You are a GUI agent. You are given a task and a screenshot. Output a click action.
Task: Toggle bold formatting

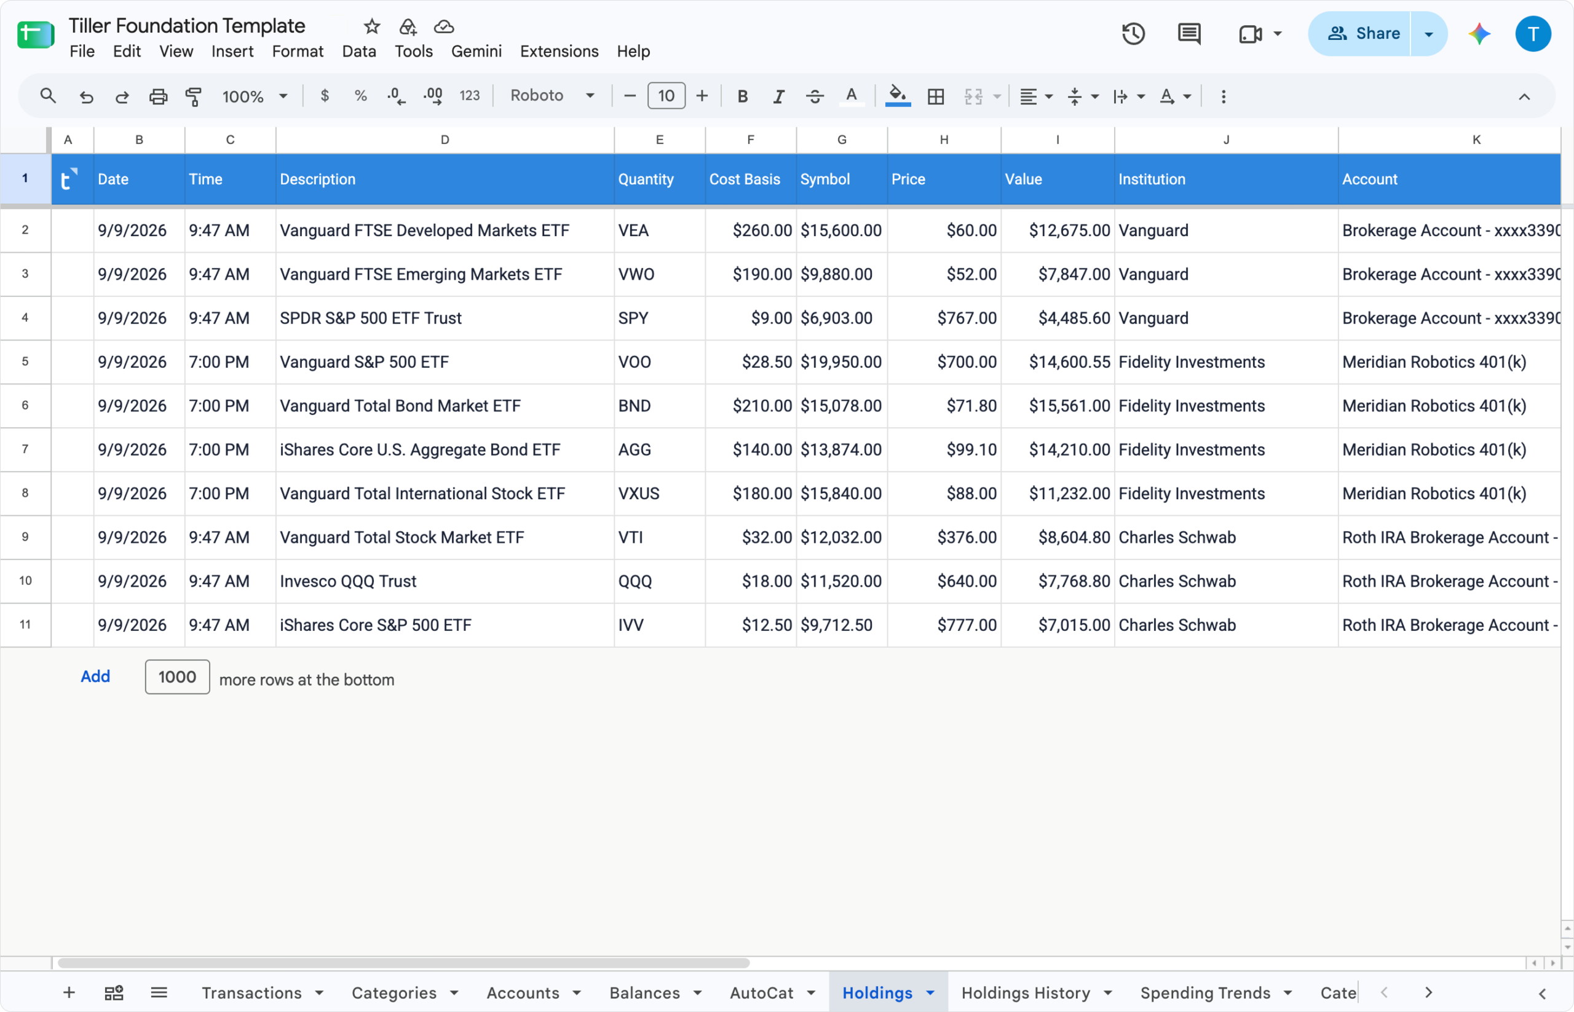[x=743, y=97]
